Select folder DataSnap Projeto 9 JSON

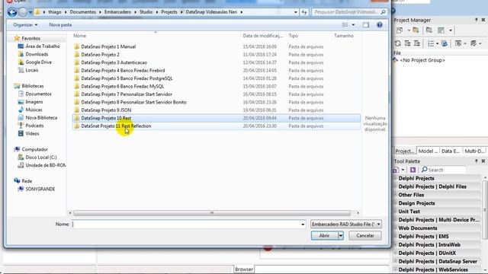(x=106, y=110)
